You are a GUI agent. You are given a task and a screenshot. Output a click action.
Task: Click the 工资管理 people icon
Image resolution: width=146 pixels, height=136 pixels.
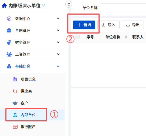click(9, 54)
